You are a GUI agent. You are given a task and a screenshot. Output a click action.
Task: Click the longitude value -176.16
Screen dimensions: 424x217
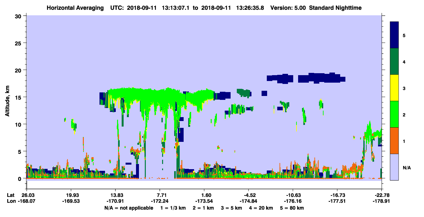pos(293,201)
